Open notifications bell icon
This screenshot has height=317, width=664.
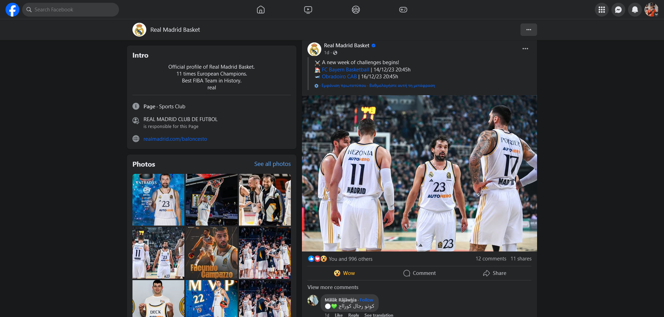pos(635,10)
